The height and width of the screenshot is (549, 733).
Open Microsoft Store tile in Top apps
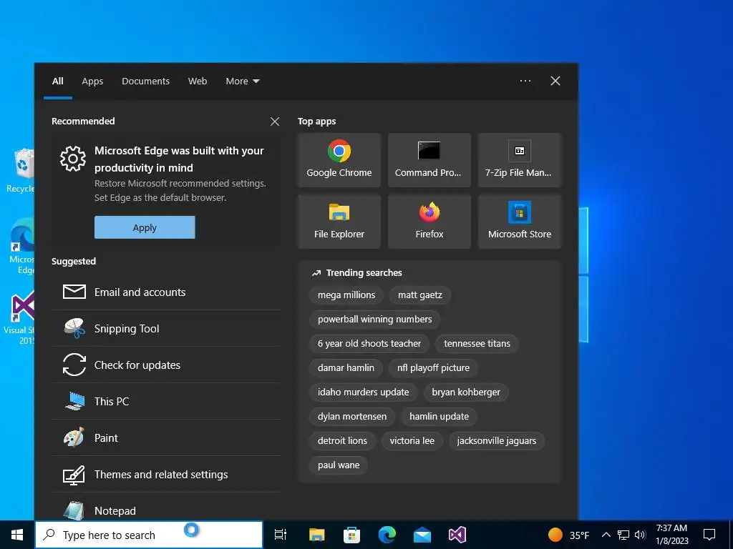tap(520, 222)
